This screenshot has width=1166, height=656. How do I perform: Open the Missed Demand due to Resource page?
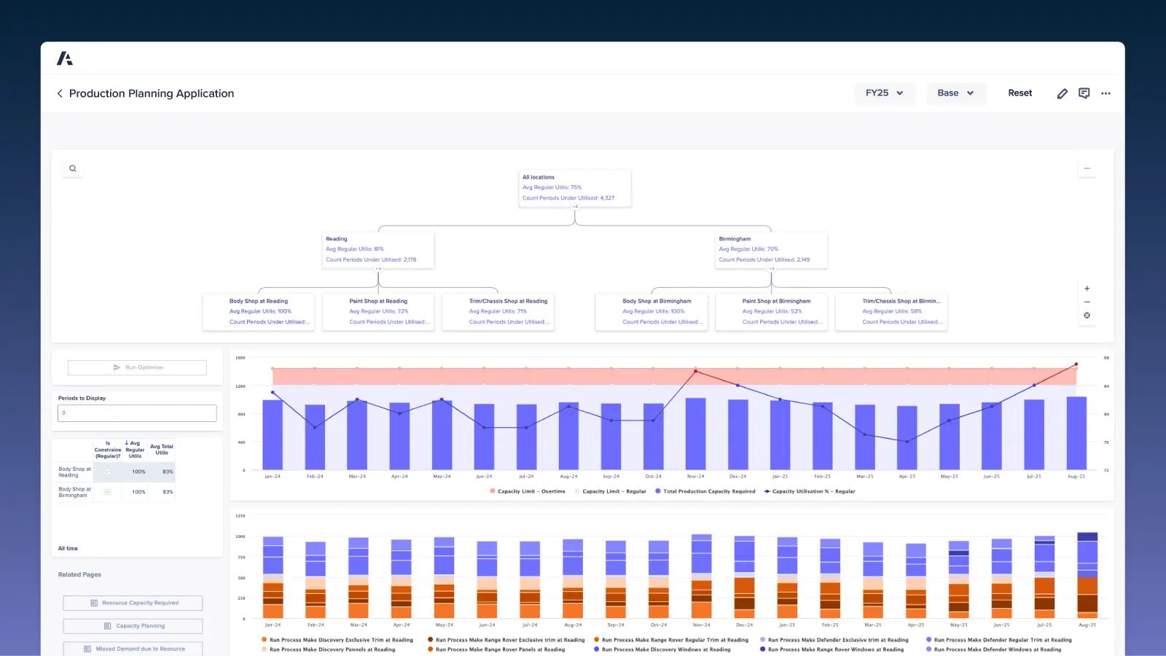pyautogui.click(x=132, y=648)
